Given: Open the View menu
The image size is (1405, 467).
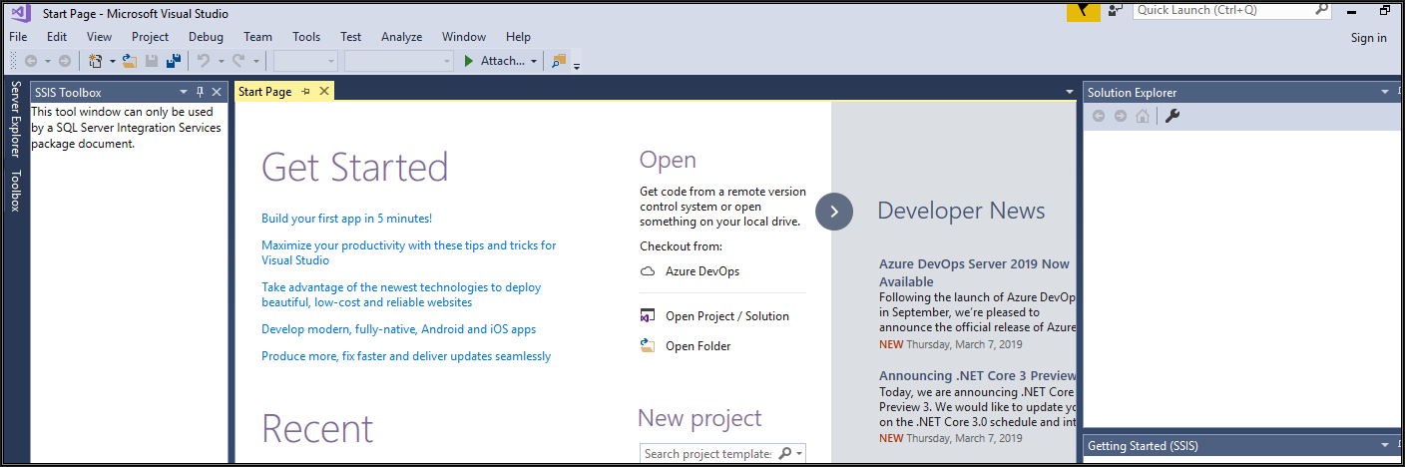Looking at the screenshot, I should 99,37.
